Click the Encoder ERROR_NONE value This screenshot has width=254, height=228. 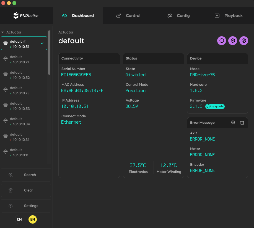[x=202, y=170]
